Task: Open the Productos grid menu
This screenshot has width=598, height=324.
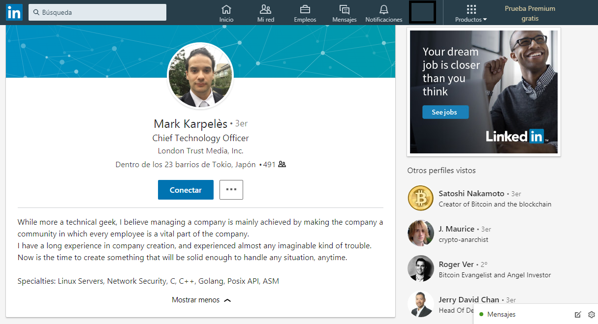Action: [471, 13]
